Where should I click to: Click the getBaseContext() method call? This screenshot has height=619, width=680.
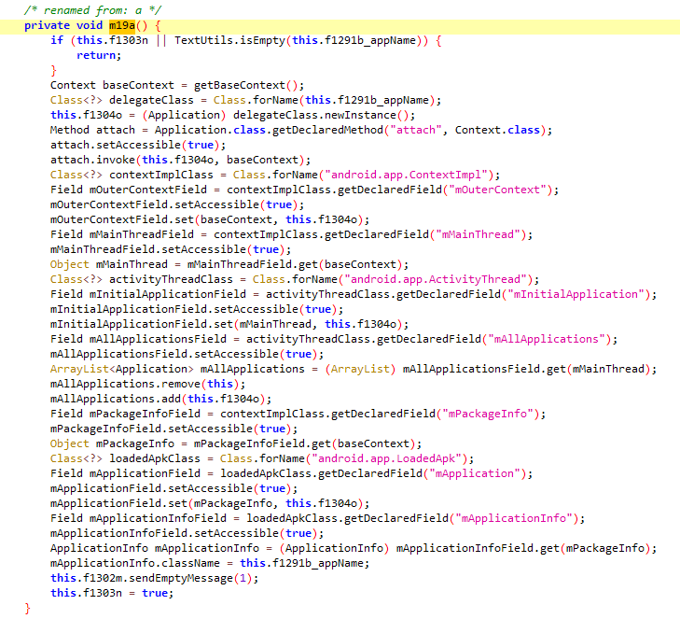245,85
